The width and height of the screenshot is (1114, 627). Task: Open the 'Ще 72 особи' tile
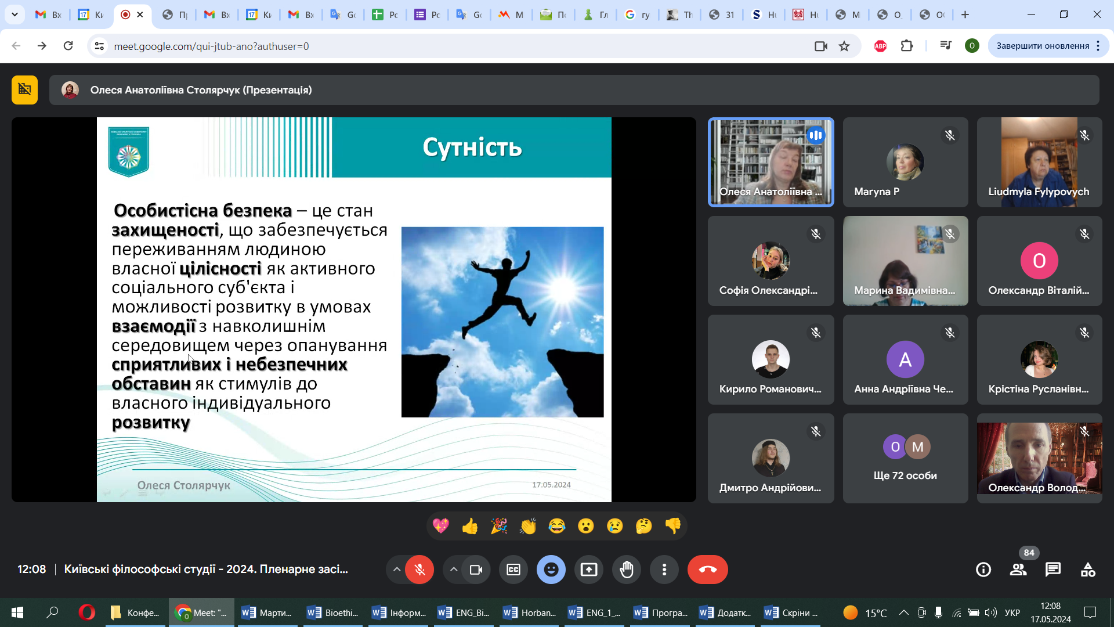905,458
